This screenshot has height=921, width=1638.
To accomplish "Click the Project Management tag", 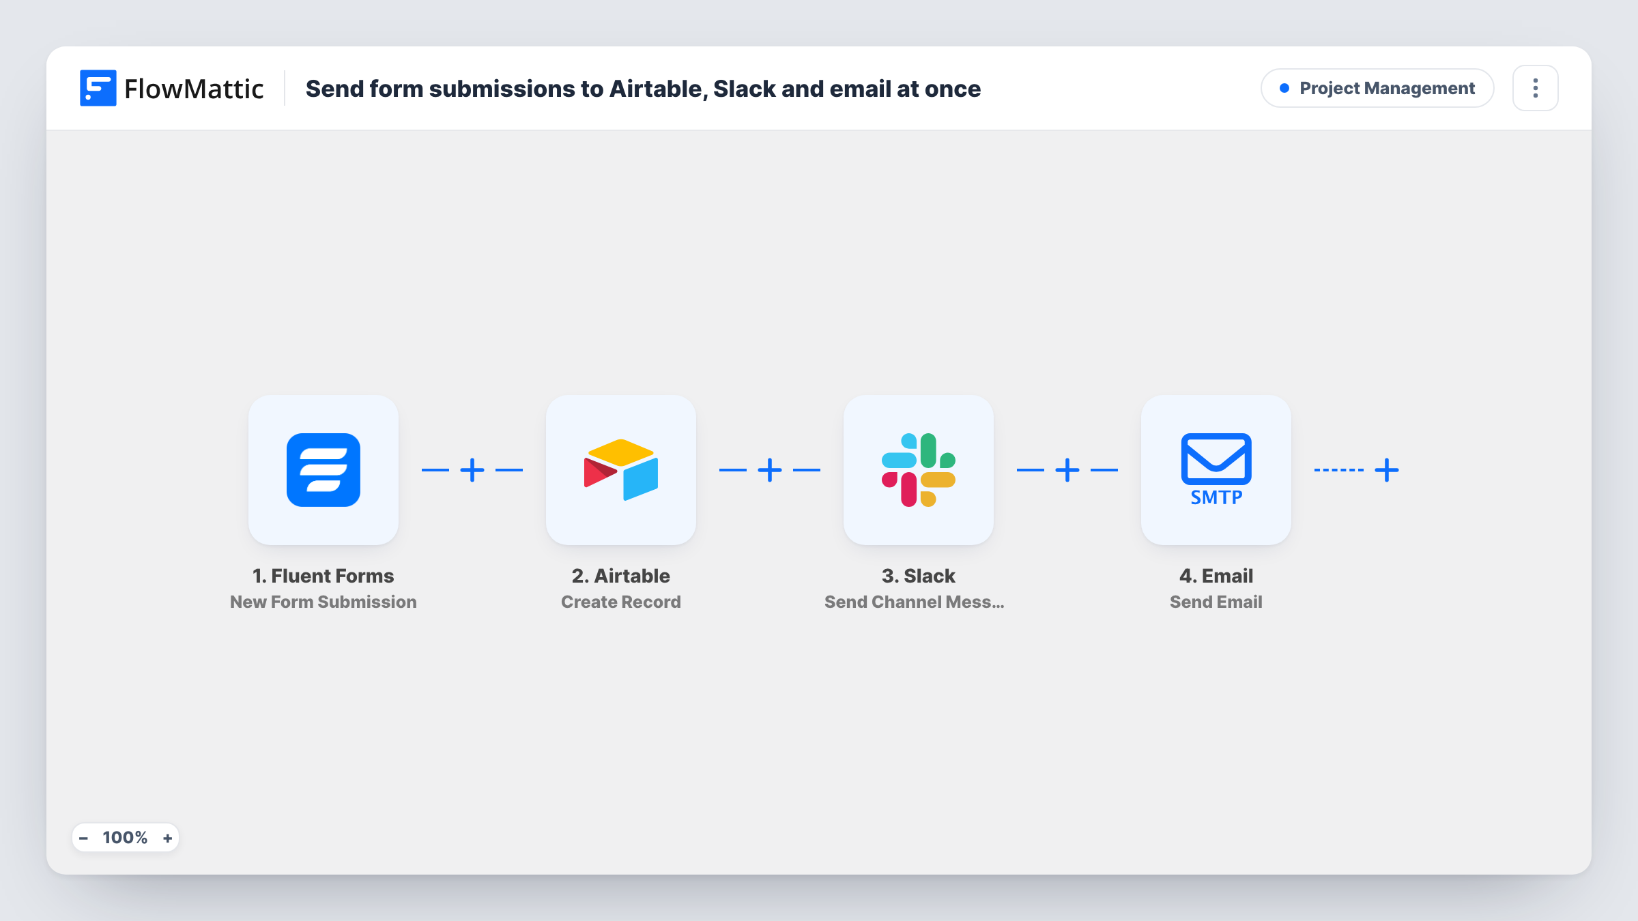I will point(1377,88).
